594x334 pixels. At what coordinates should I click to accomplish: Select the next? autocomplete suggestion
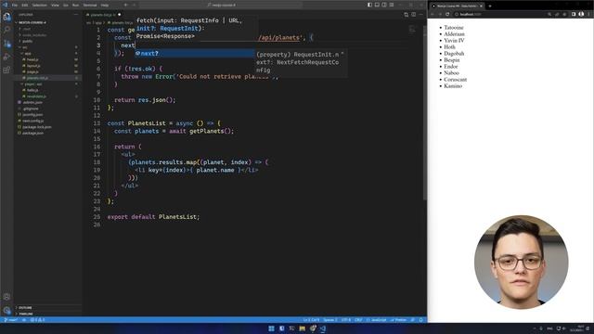(x=195, y=54)
